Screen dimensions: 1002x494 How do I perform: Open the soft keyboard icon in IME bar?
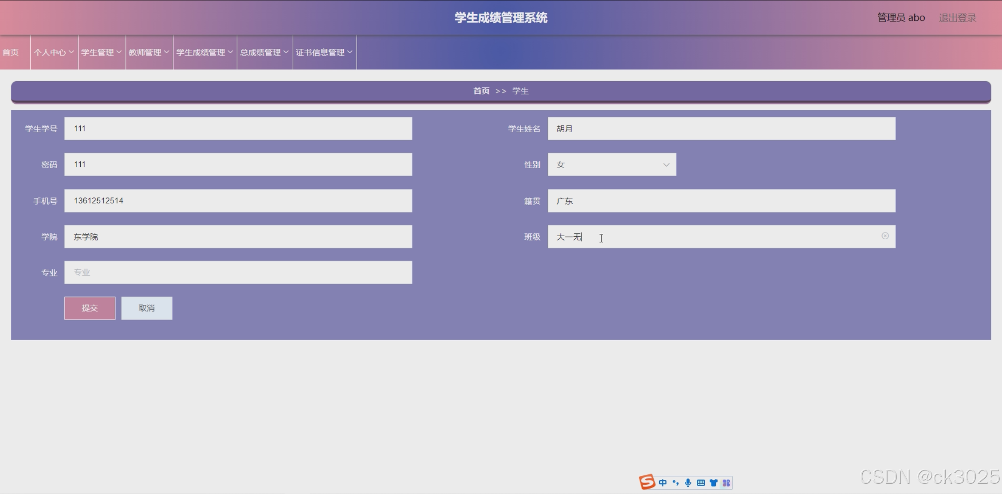click(701, 483)
